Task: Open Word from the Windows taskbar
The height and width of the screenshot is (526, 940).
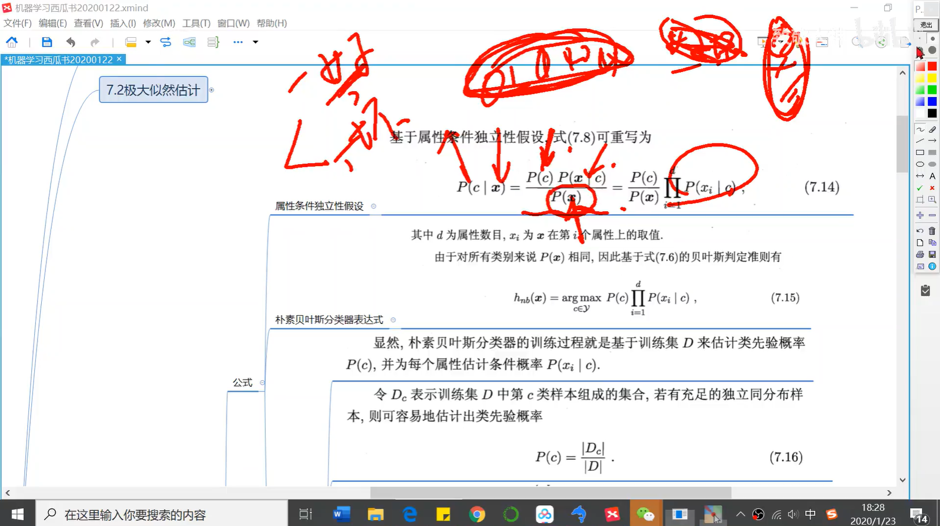Action: point(342,514)
